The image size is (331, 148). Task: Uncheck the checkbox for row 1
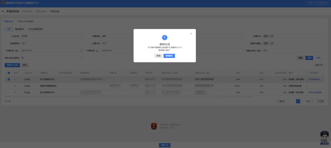(x=9, y=79)
